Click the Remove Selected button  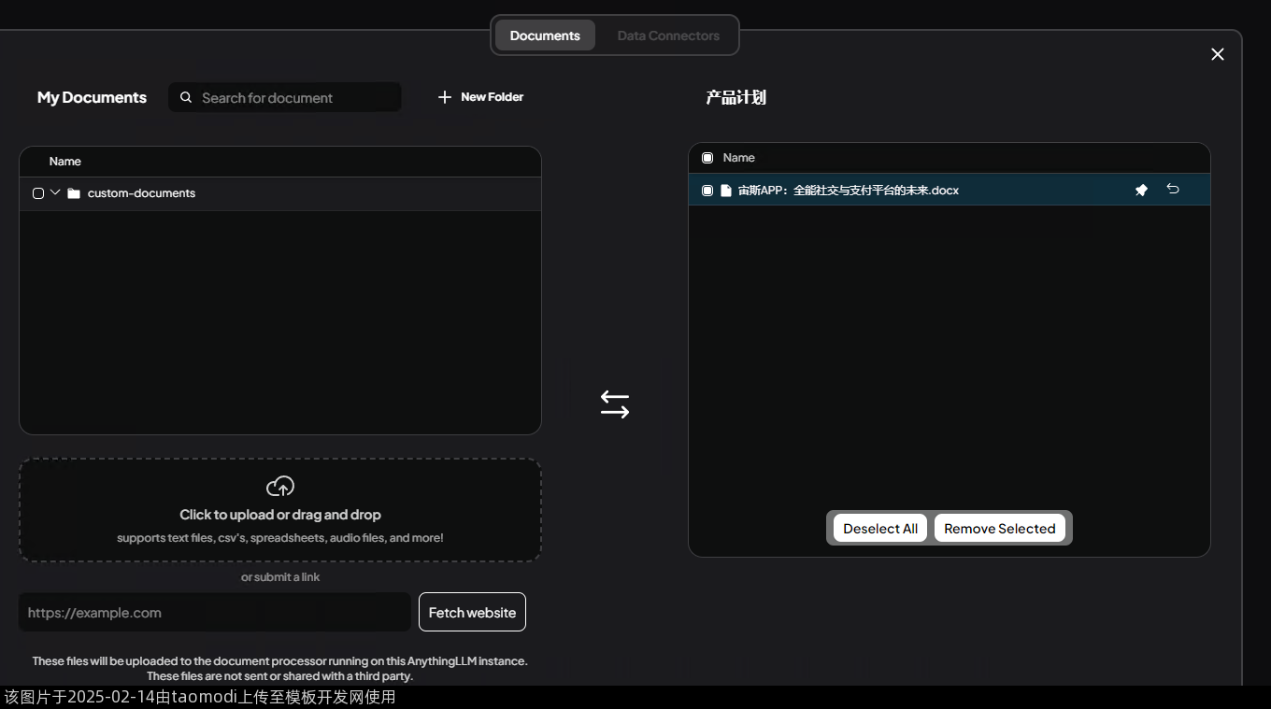pyautogui.click(x=999, y=529)
